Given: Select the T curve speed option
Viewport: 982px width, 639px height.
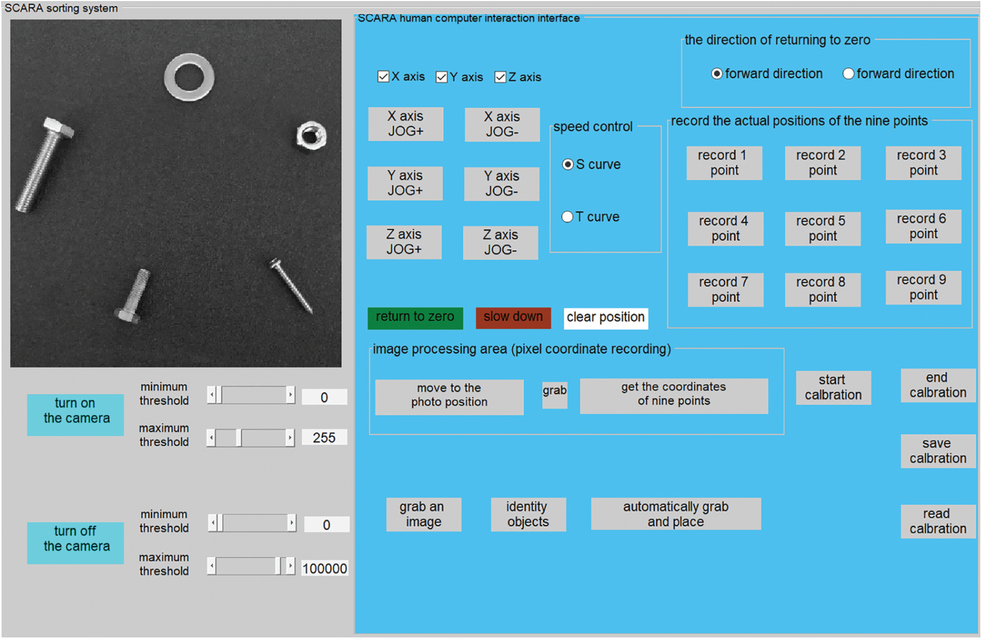Looking at the screenshot, I should click(x=567, y=217).
